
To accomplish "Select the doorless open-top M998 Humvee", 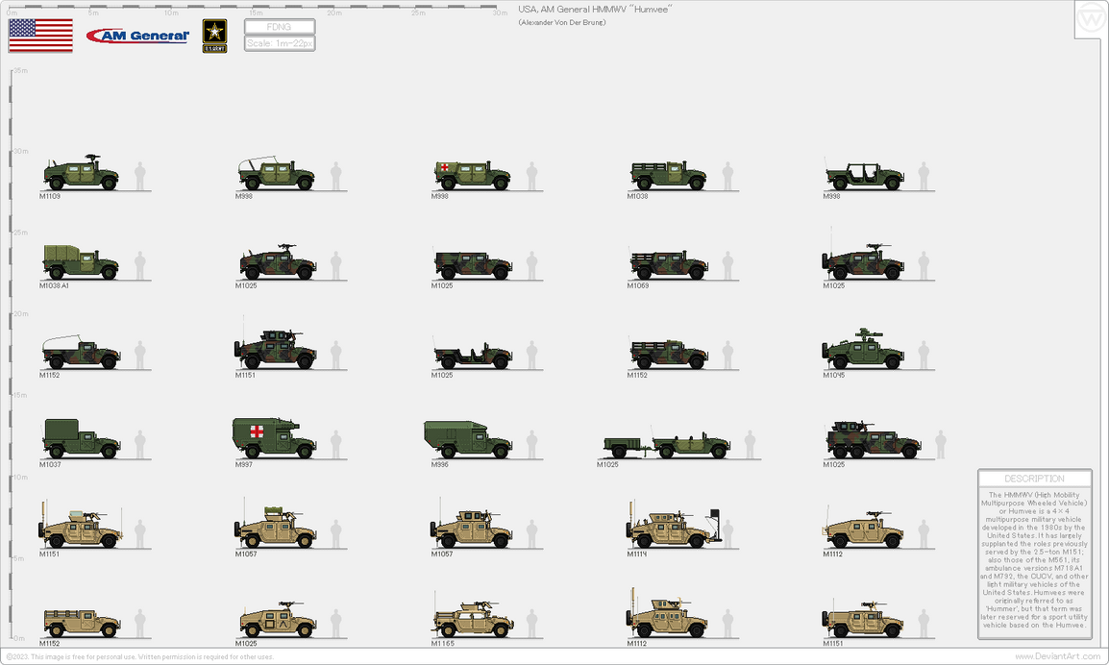I will pyautogui.click(x=864, y=176).
